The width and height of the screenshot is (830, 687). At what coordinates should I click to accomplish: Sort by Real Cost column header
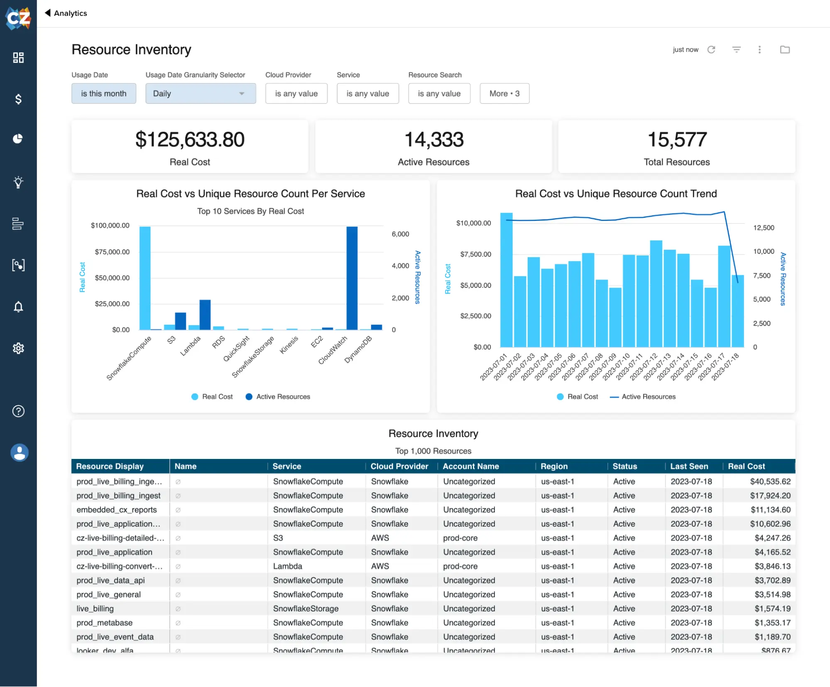pyautogui.click(x=759, y=466)
